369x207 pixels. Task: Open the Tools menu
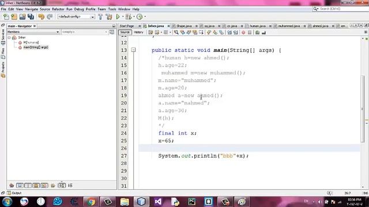click(112, 9)
